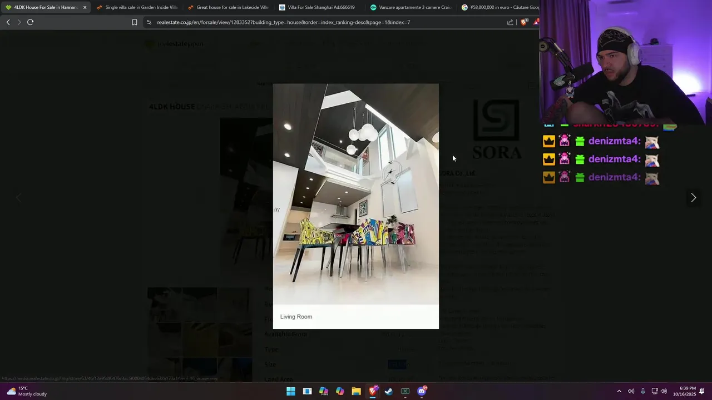
Task: Show previous photo with left arrow
Action: [x=18, y=197]
